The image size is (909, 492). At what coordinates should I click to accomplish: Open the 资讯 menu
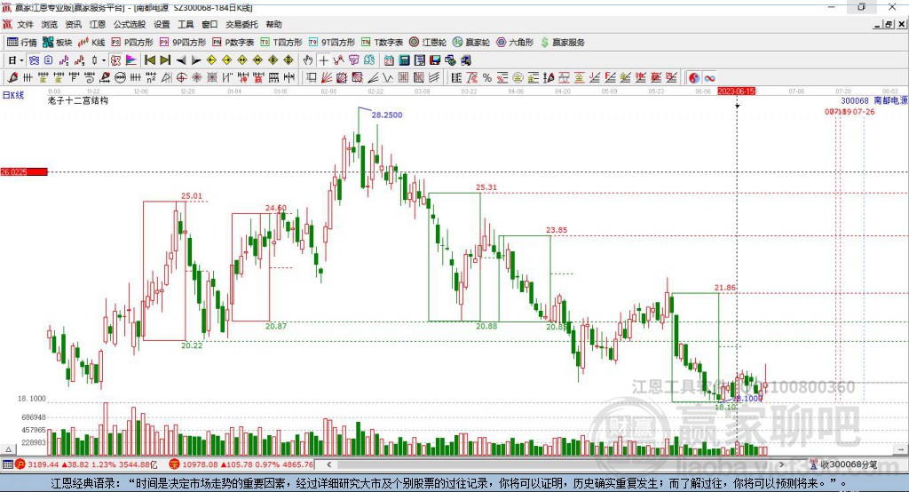[x=73, y=24]
